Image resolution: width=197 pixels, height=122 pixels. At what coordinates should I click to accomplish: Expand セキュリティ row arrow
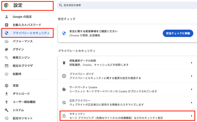click(191, 116)
